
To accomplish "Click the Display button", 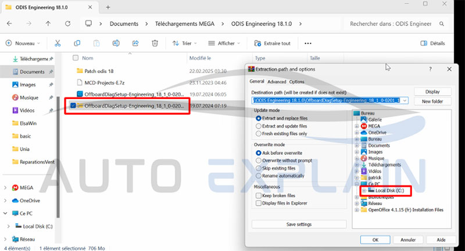I will (432, 92).
